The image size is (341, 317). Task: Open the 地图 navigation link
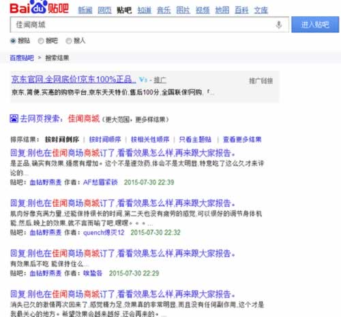coord(222,10)
